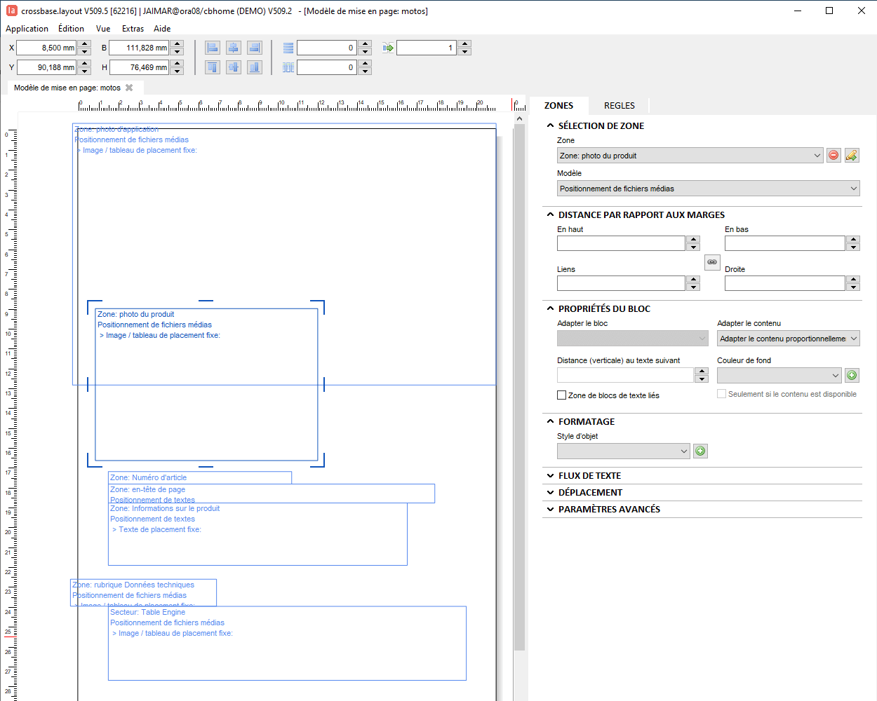
Task: Click the crossbase.layout app icon
Action: [11, 11]
